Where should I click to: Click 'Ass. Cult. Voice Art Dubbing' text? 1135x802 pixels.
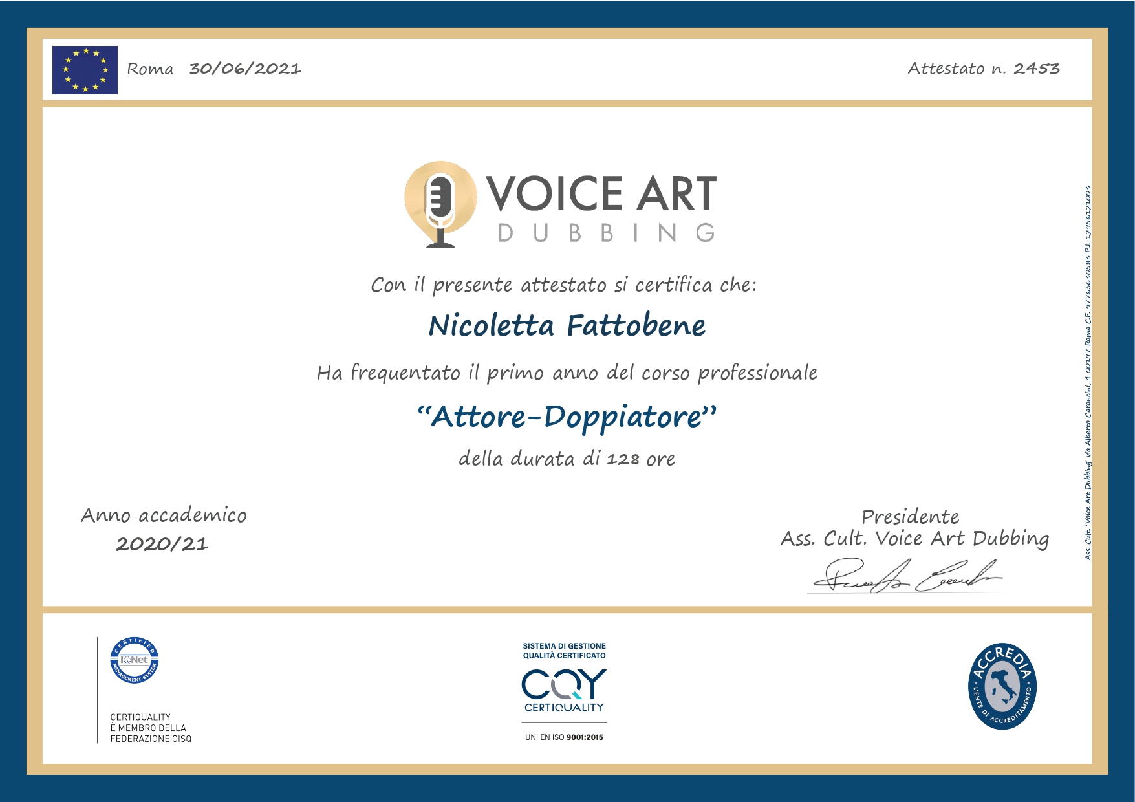coord(914,539)
